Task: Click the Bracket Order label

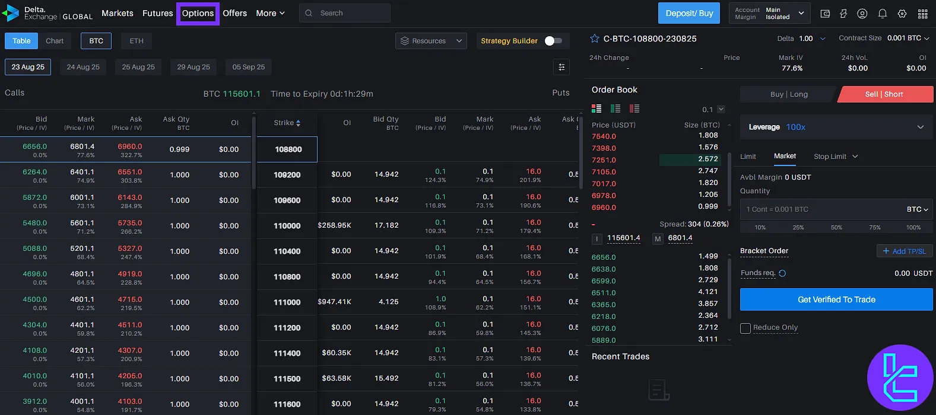Action: point(764,251)
